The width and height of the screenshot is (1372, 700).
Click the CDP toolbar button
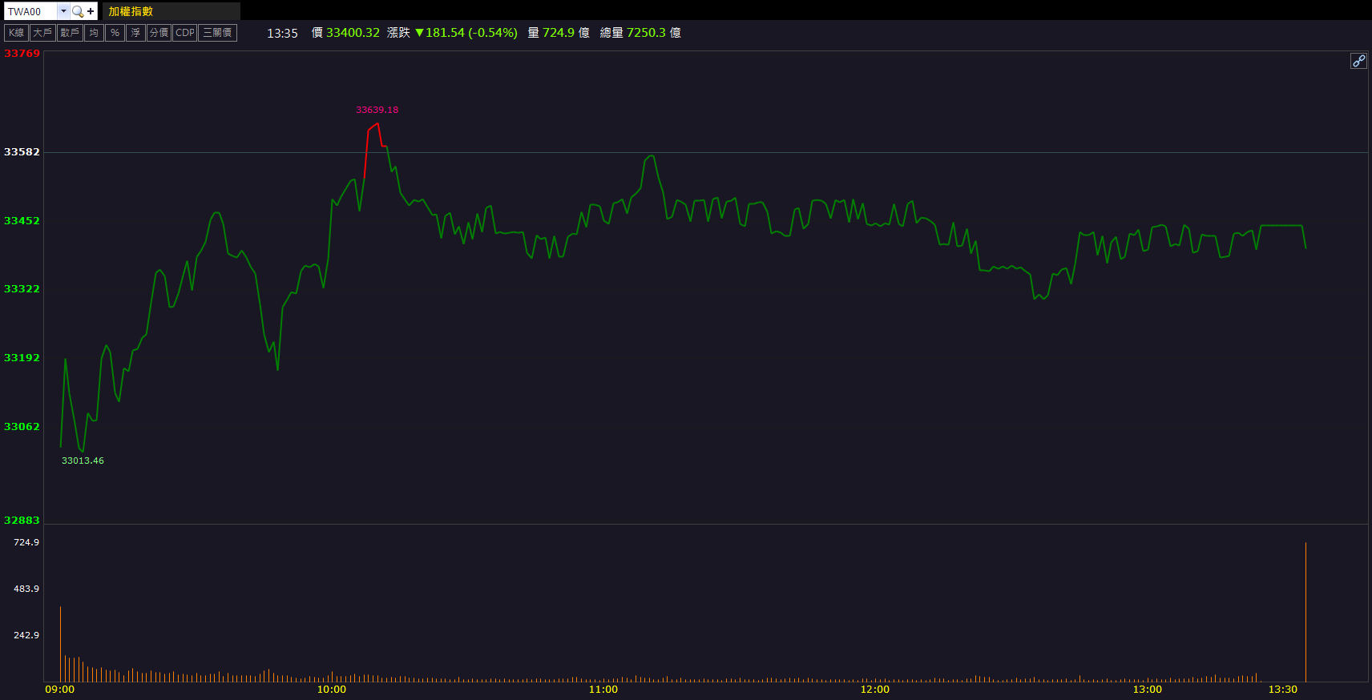tap(185, 33)
